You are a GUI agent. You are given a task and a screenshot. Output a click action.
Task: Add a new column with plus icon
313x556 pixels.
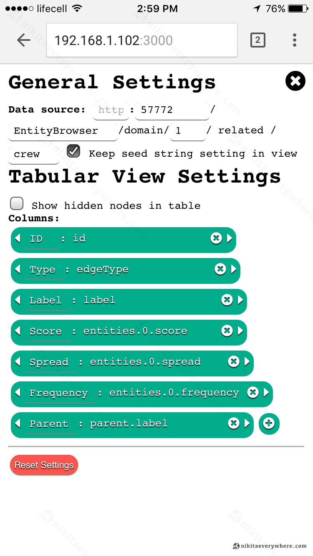tap(269, 423)
